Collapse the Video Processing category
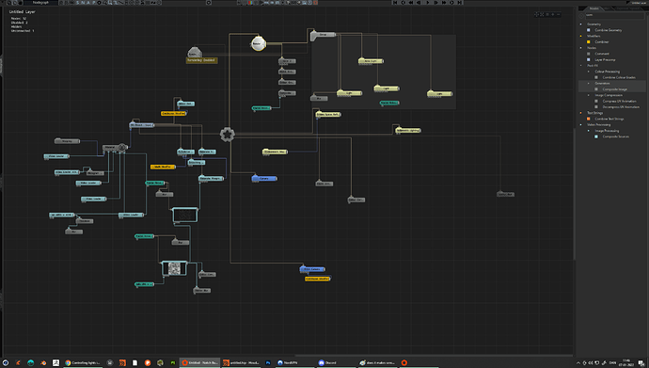This screenshot has height=368, width=649. click(x=580, y=124)
